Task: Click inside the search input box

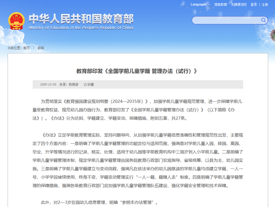Action: 226,20
